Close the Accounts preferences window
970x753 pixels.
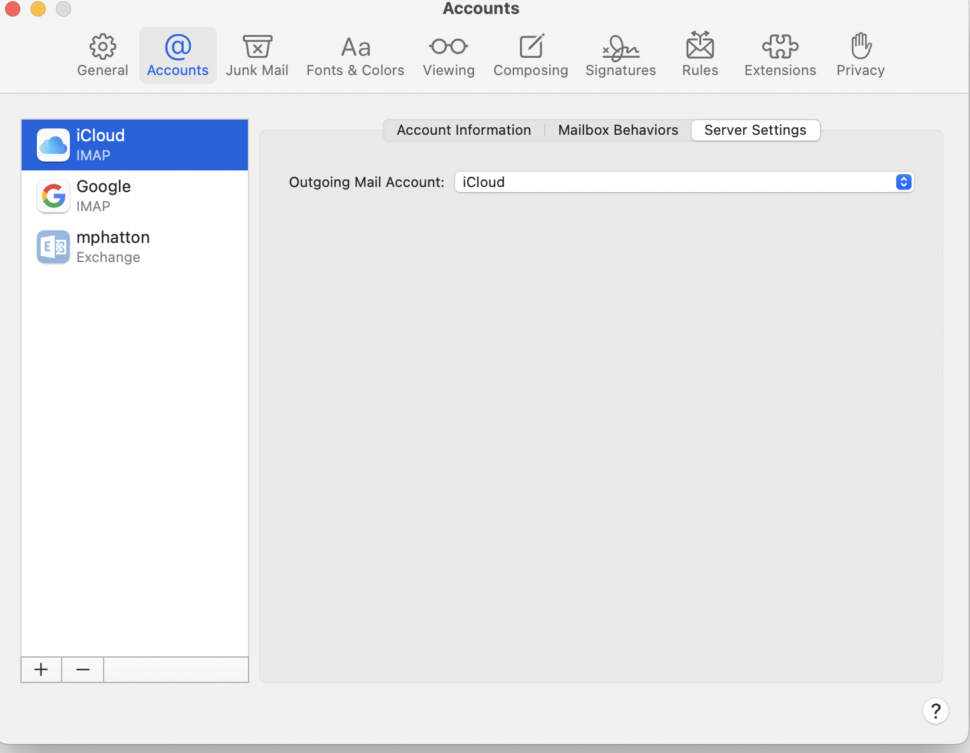pyautogui.click(x=13, y=9)
